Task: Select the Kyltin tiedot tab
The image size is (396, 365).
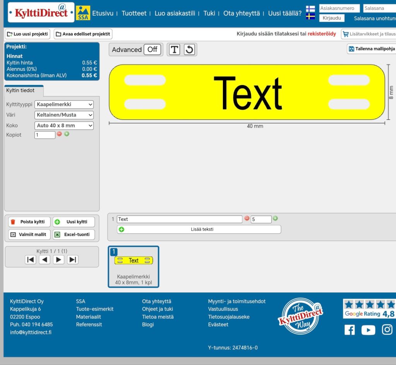Action: click(20, 90)
